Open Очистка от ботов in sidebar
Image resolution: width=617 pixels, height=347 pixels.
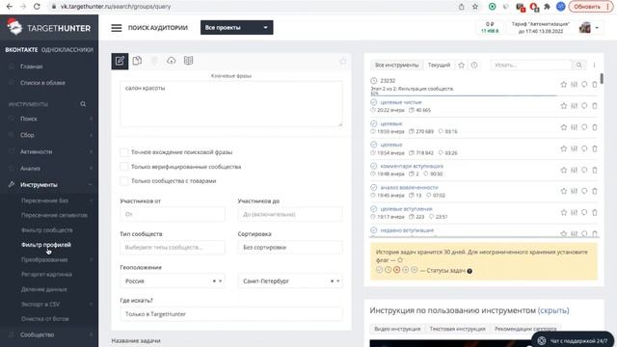45,319
